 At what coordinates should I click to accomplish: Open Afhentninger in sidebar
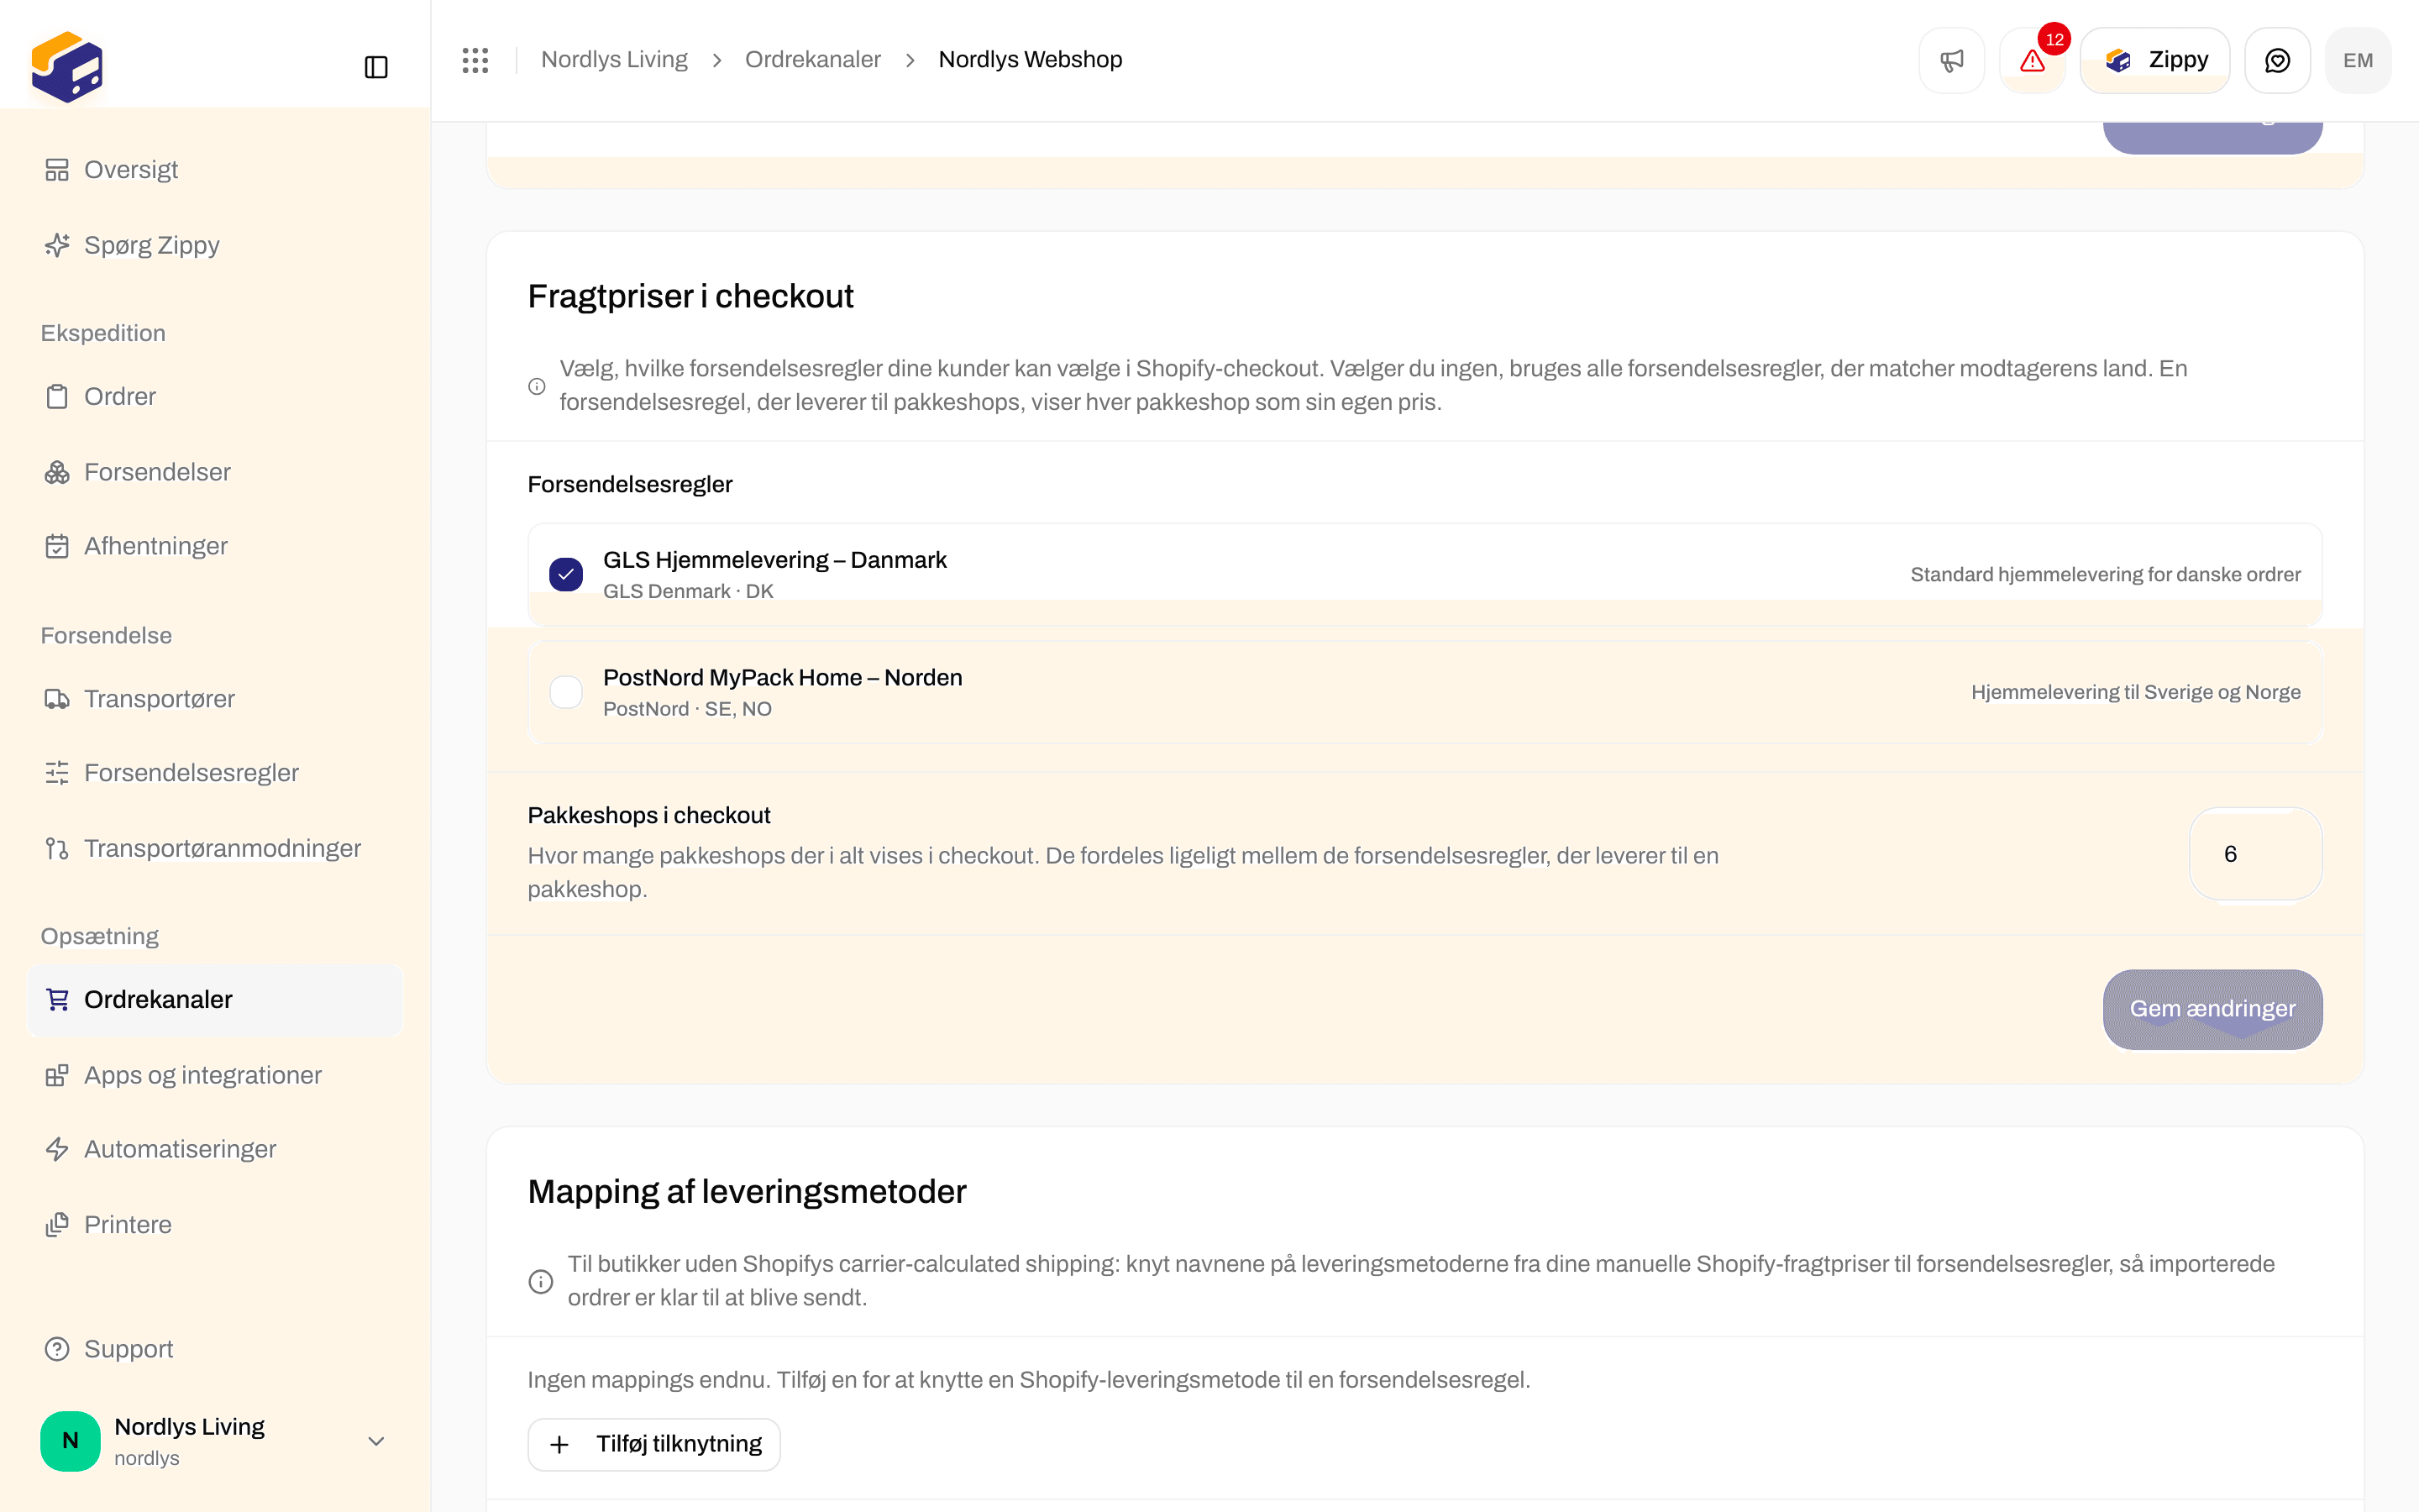point(215,546)
